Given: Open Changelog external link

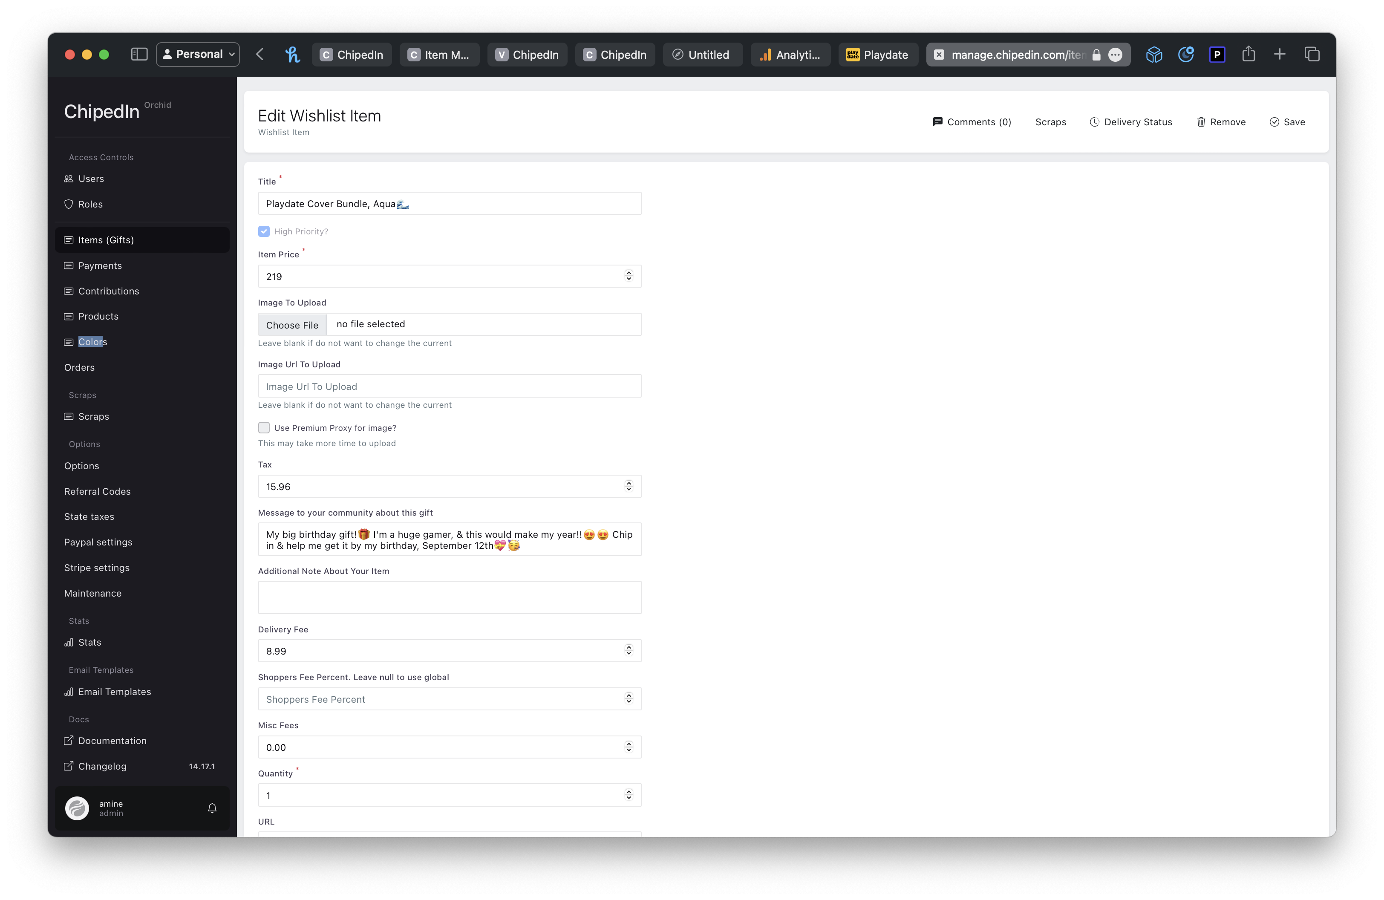Looking at the screenshot, I should coord(142,766).
